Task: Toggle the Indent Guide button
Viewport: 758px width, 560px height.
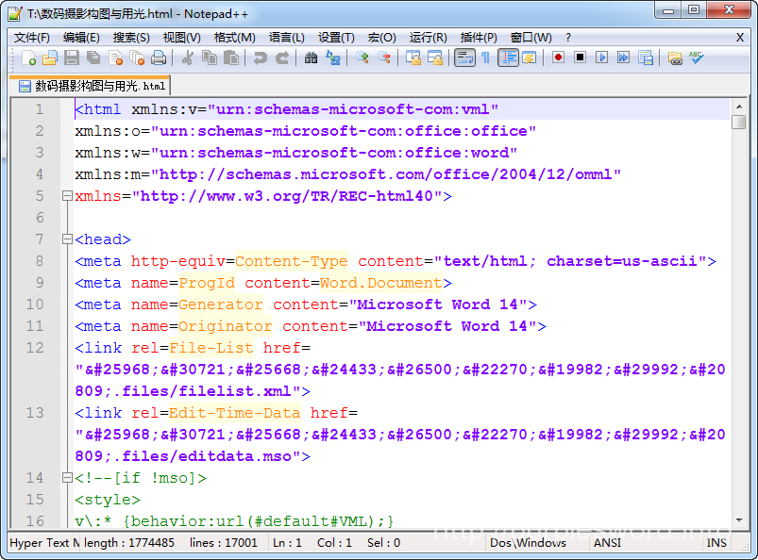Action: pos(508,58)
